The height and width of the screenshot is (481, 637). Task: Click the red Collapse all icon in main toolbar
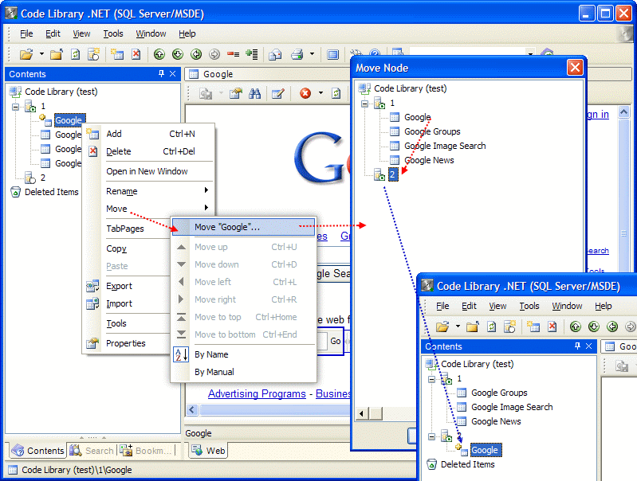coord(233,54)
